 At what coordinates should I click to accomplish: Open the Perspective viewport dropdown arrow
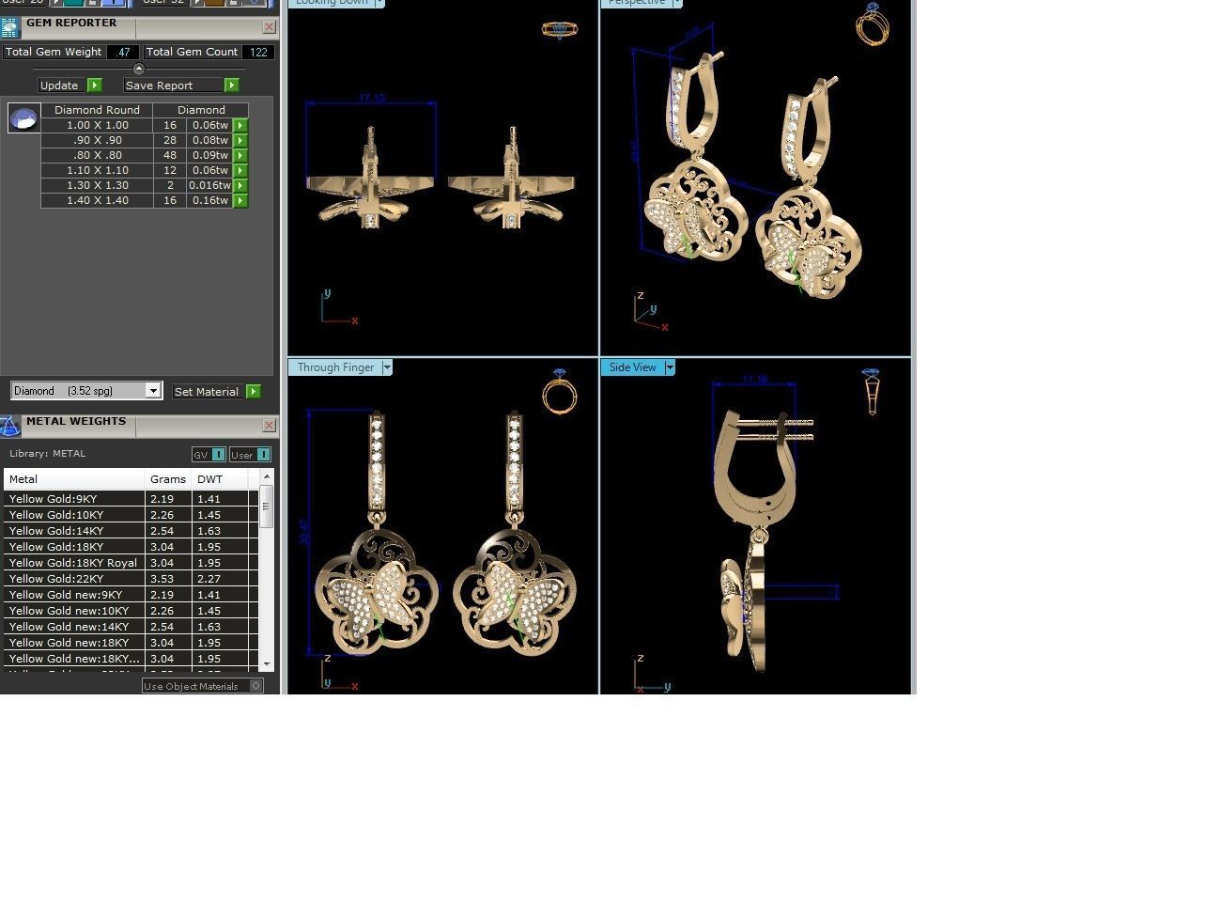(677, 3)
